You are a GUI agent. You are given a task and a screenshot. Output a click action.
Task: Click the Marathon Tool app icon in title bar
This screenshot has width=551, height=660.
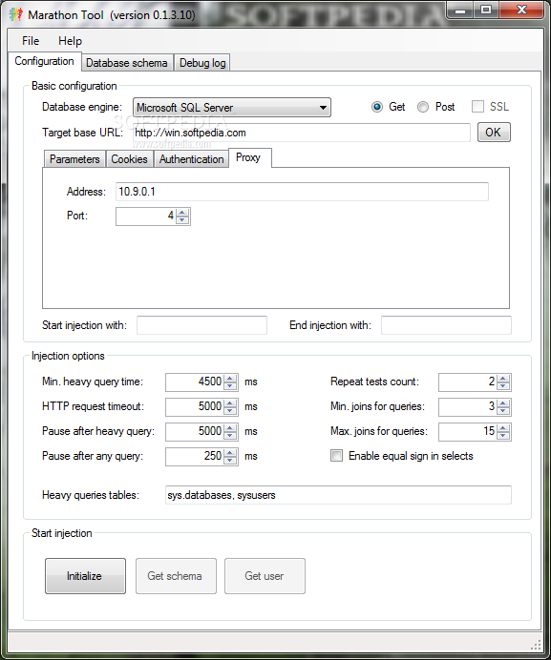(x=15, y=14)
